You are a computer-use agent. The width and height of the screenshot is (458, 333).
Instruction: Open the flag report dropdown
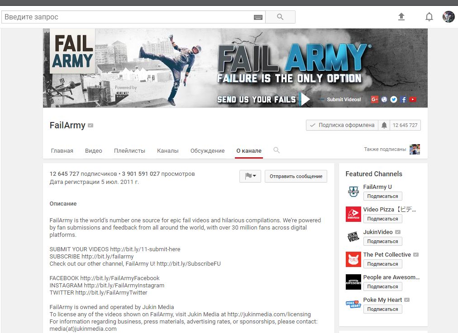[x=250, y=176]
